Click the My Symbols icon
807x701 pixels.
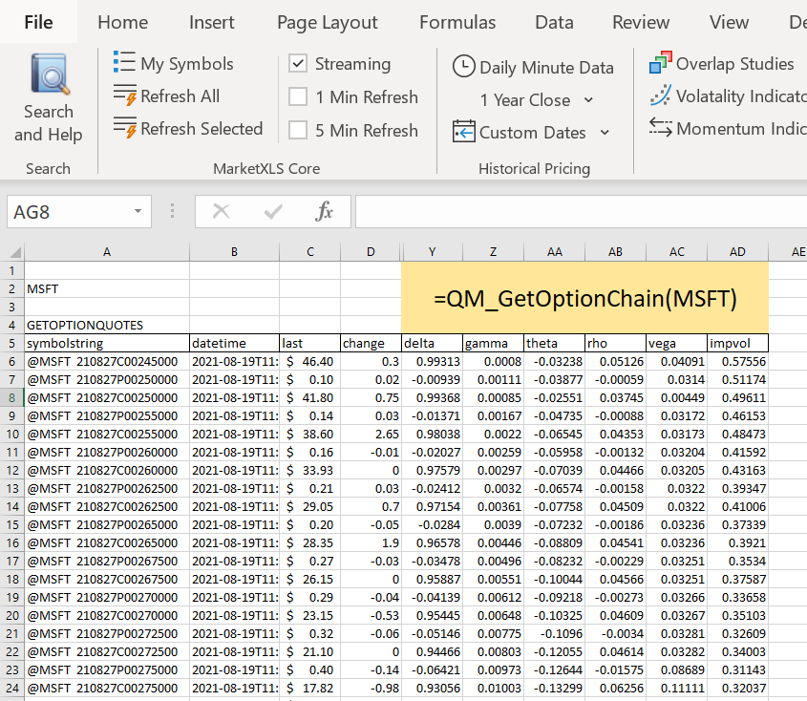(122, 63)
